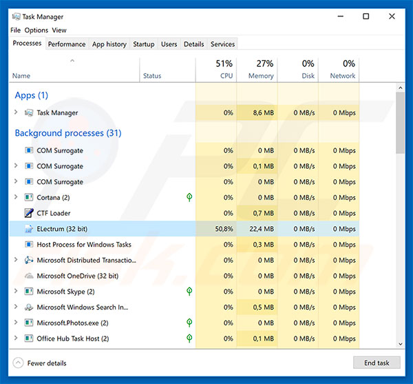Open the View menu
413x384 pixels.
point(59,30)
